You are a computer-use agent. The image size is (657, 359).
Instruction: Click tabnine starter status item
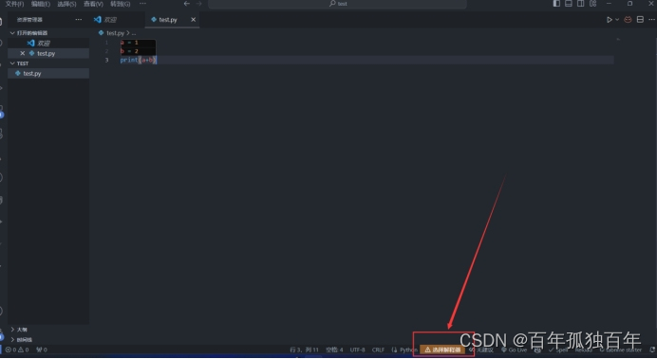[621, 350]
